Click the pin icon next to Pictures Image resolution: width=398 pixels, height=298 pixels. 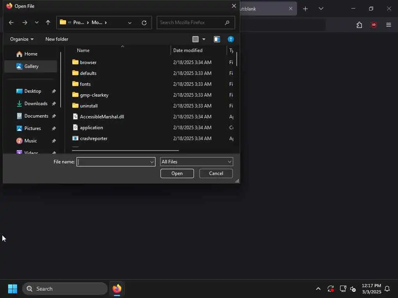click(54, 128)
